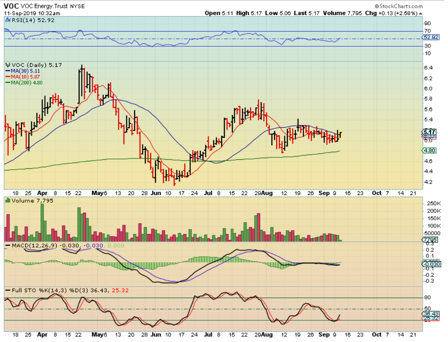The image size is (448, 342).
Task: Click the RSI area-chart icon beside RSI(14)
Action: coord(8,20)
